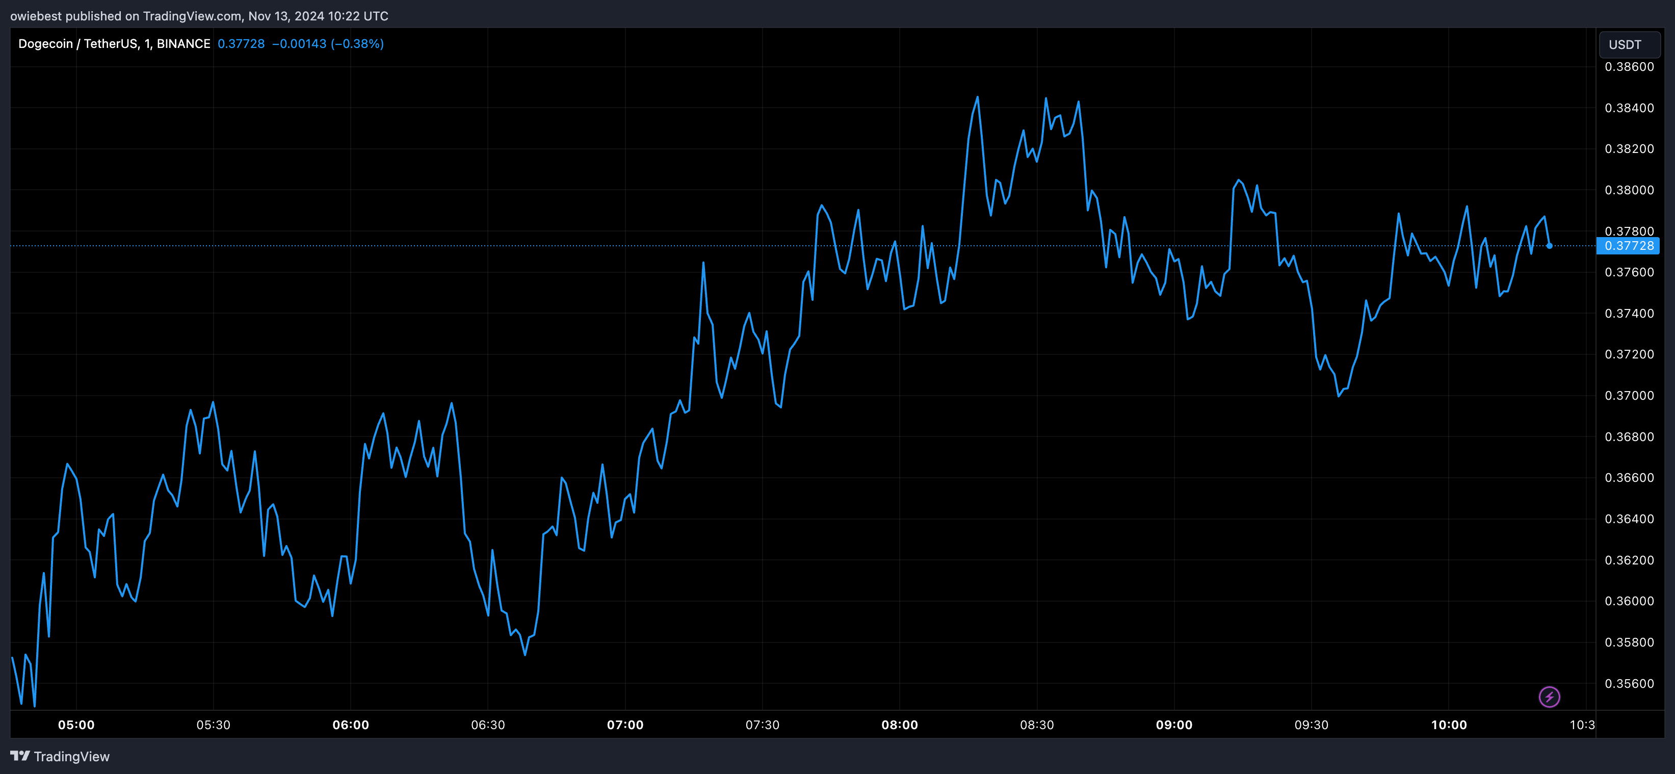Open the USDT currency selector
Screen dimensions: 1675x774
(1629, 44)
